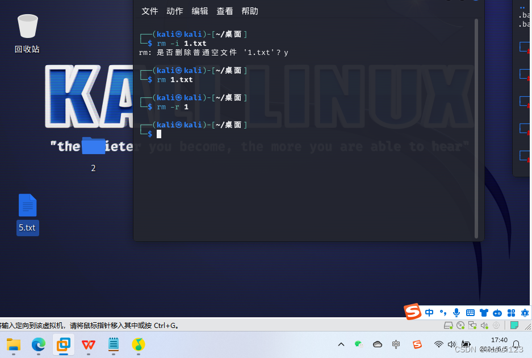Viewport: 532px width, 358px height.
Task: Open the 文件 menu in the terminal
Action: click(x=150, y=11)
